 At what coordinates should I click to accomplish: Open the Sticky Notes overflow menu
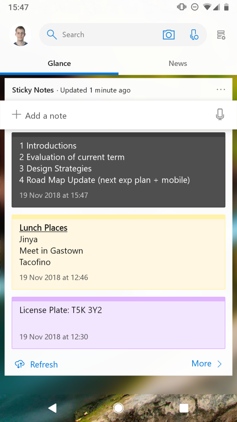coord(221,89)
